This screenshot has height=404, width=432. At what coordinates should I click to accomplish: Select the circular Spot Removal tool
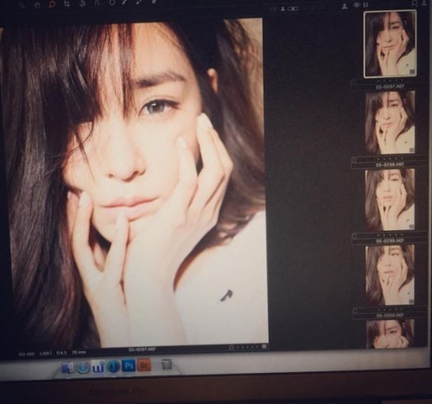pos(112,3)
